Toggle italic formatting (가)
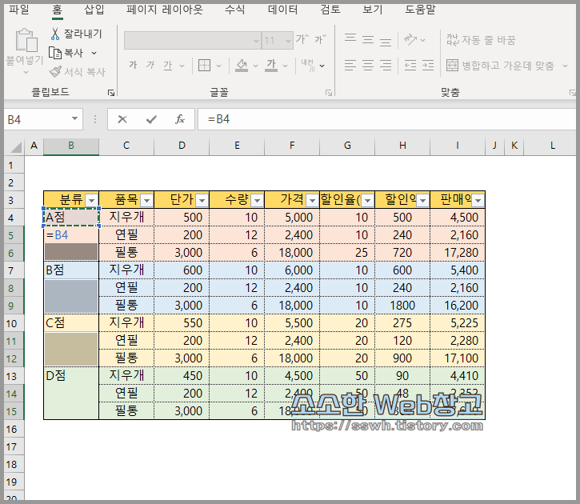Image resolution: width=580 pixels, height=504 pixels. pos(150,65)
